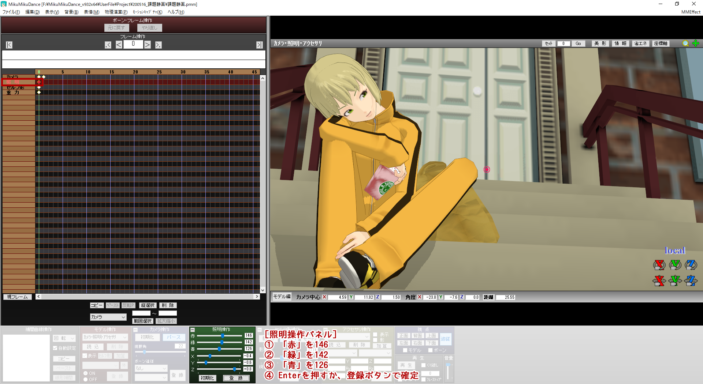Viewport: 703px width, 384px height.
Task: Click the green move-view arrows icon
Action: tap(696, 44)
